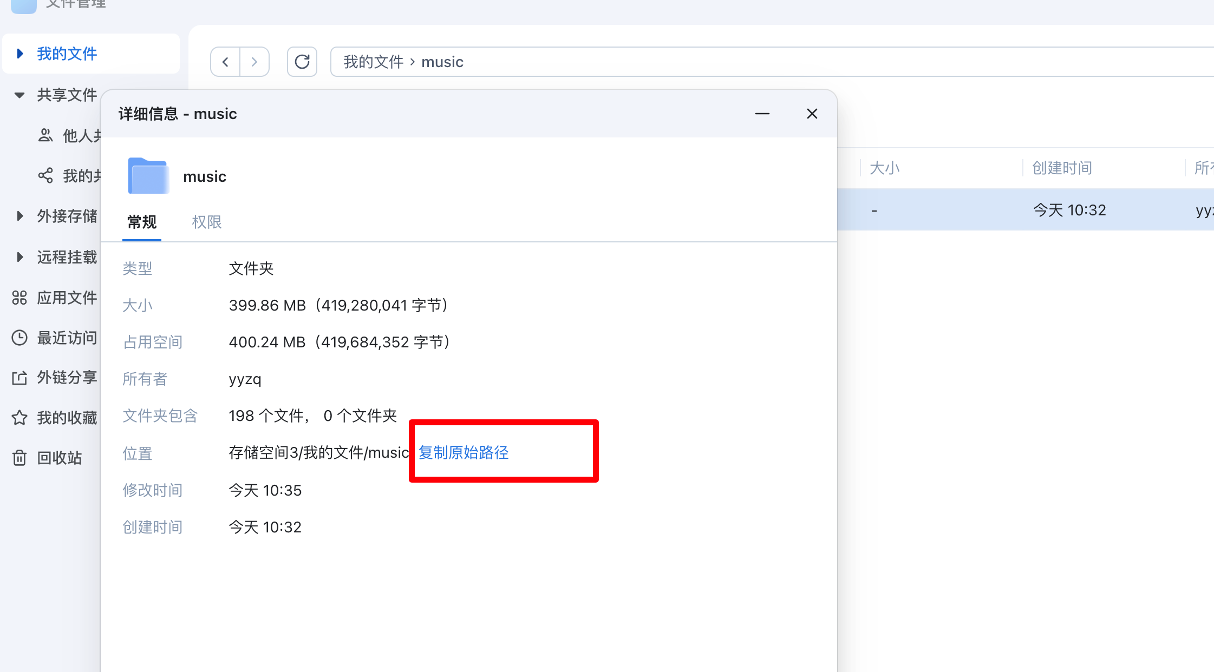Click music in the breadcrumb path
Screen dimensions: 1214x672
point(442,62)
